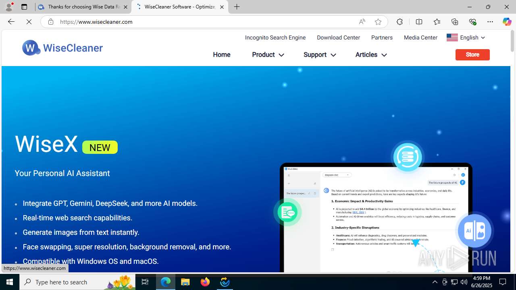Viewport: 516px width, 290px height.
Task: Open Wise Data Recovery taskbar icon
Action: tap(225, 282)
